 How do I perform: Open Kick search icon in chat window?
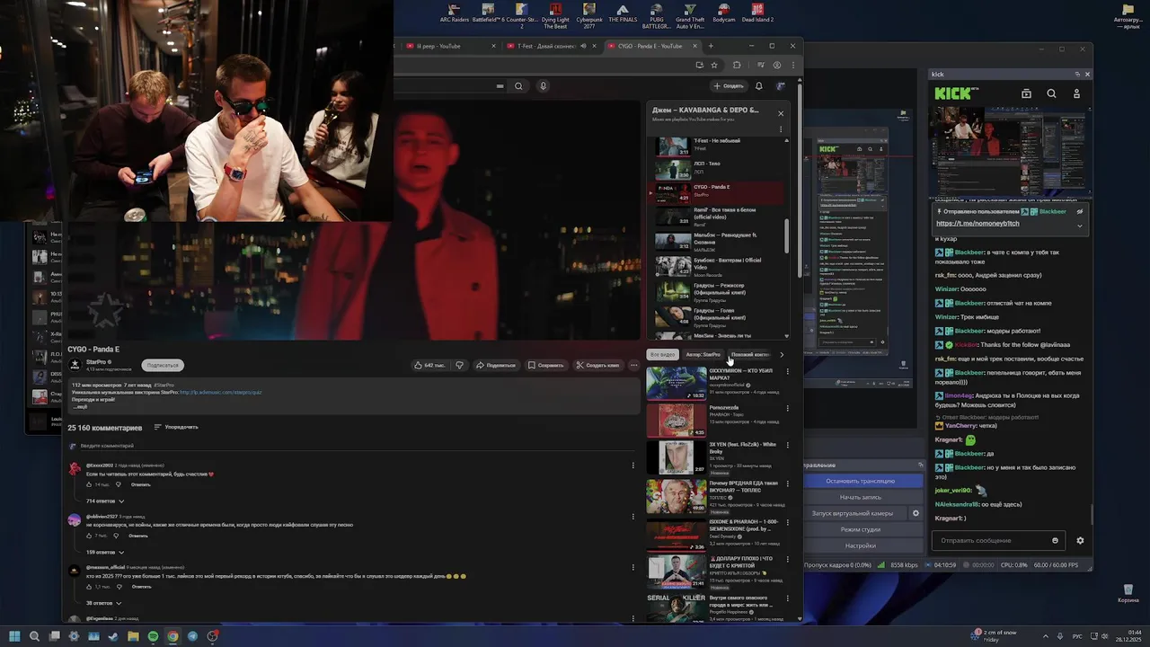click(1051, 93)
